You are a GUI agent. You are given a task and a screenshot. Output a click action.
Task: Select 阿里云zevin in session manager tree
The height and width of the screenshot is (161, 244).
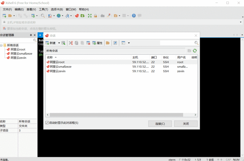pos(18,58)
